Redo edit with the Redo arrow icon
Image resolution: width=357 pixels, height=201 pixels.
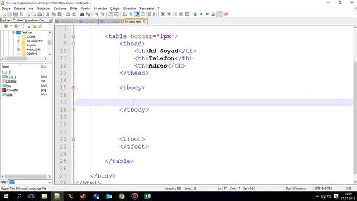click(x=74, y=15)
